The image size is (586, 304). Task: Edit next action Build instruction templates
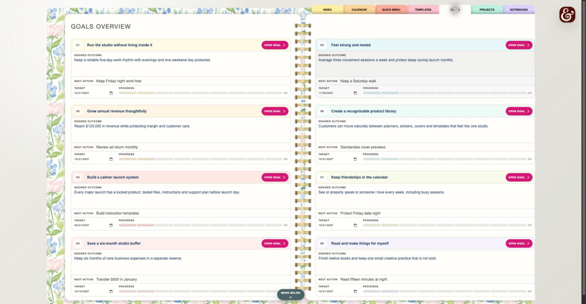(x=118, y=213)
